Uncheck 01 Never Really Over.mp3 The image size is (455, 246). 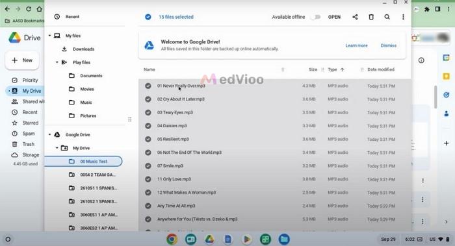click(148, 86)
